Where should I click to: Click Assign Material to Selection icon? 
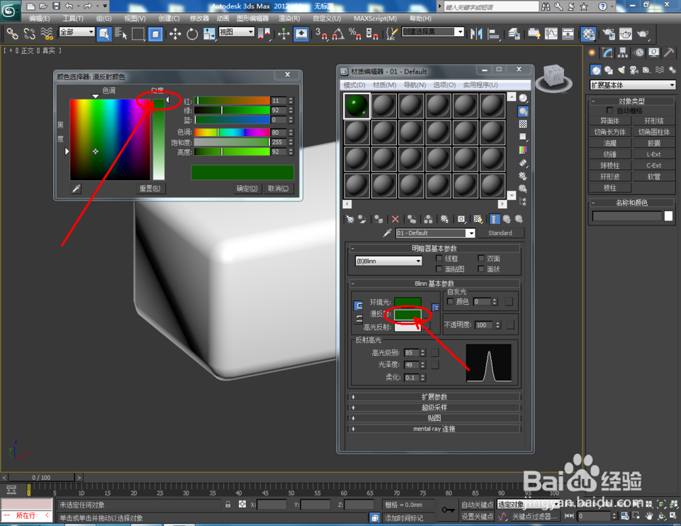pos(379,219)
